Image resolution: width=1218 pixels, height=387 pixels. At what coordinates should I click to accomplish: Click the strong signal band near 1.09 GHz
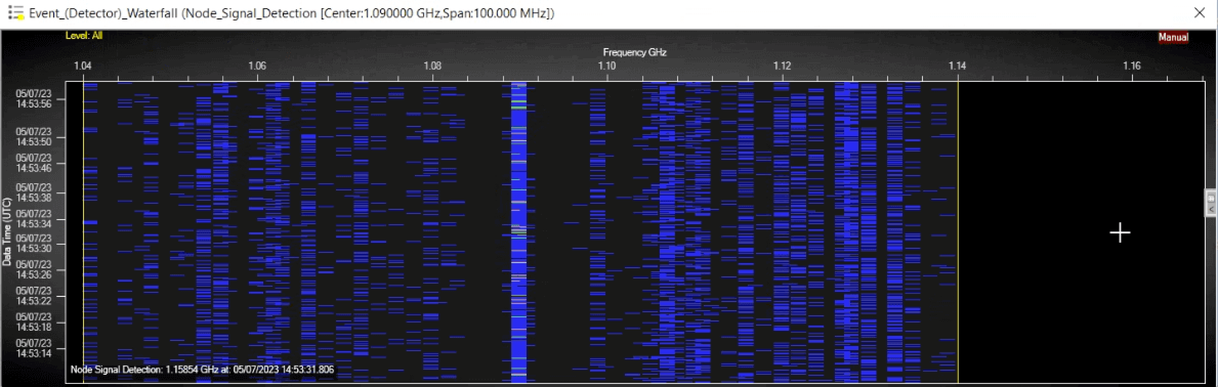(519, 230)
